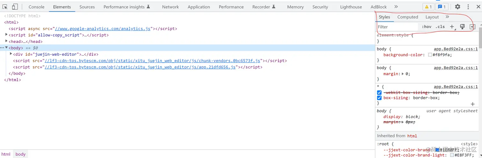This screenshot has width=482, height=158.
Task: Focus the styles Filter input
Action: [x=397, y=27]
